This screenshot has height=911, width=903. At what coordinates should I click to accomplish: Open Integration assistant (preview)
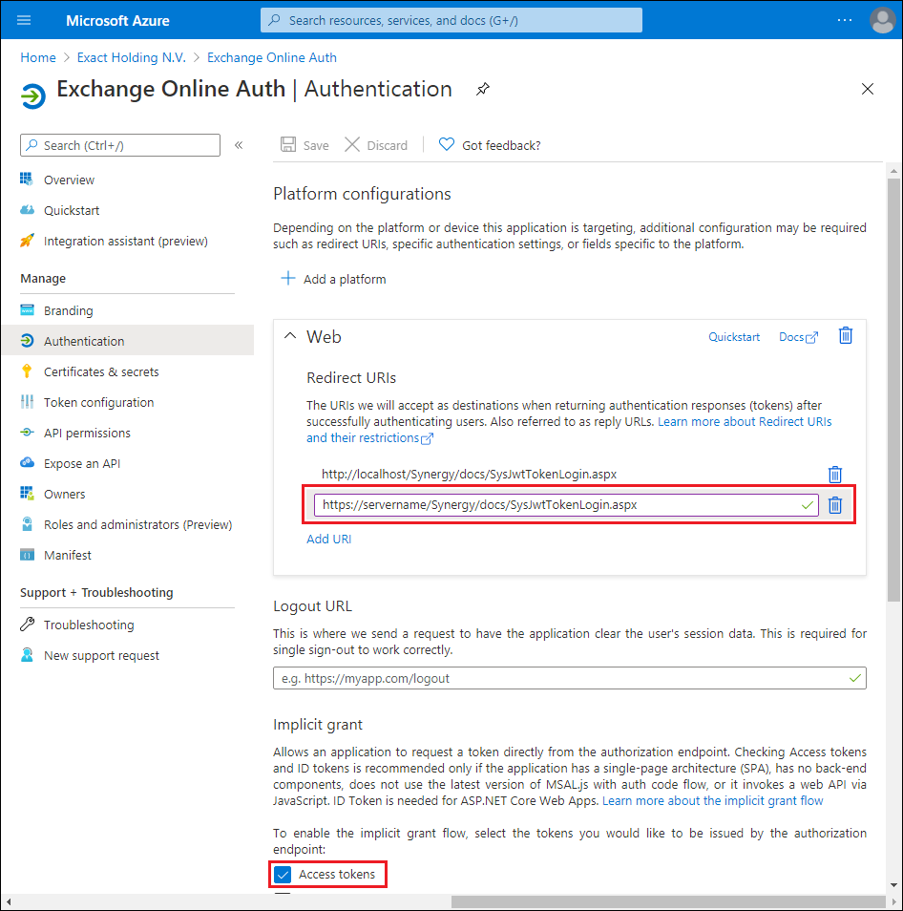pyautogui.click(x=128, y=241)
